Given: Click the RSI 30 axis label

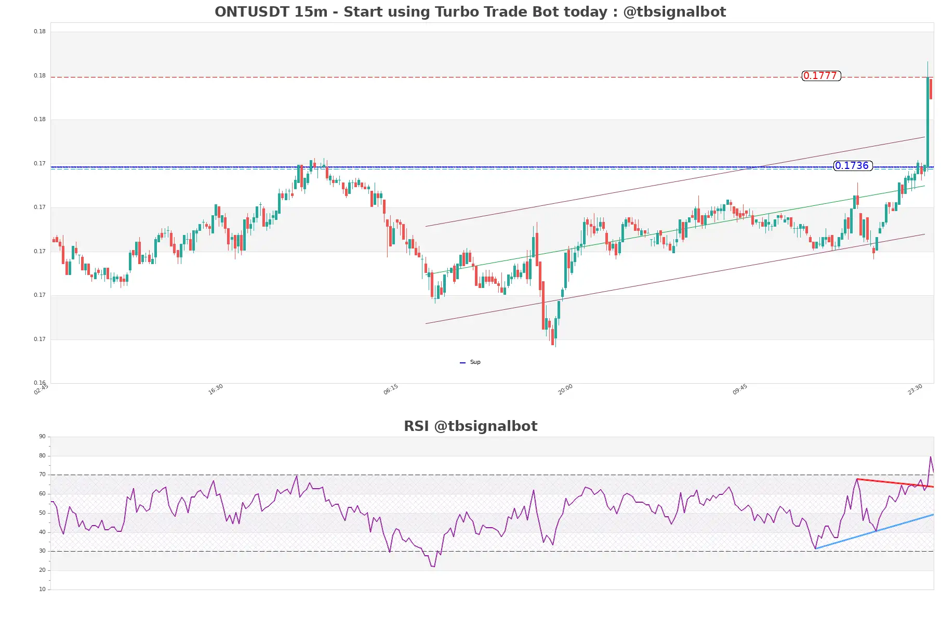Looking at the screenshot, I should pos(42,551).
